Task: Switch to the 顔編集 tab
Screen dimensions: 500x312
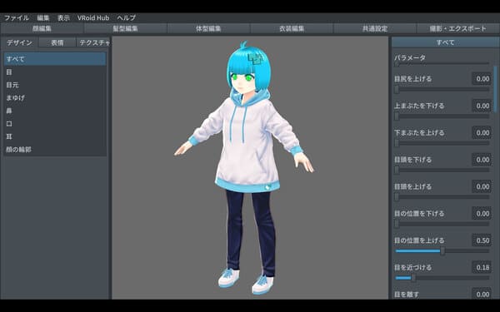Action: click(x=42, y=28)
